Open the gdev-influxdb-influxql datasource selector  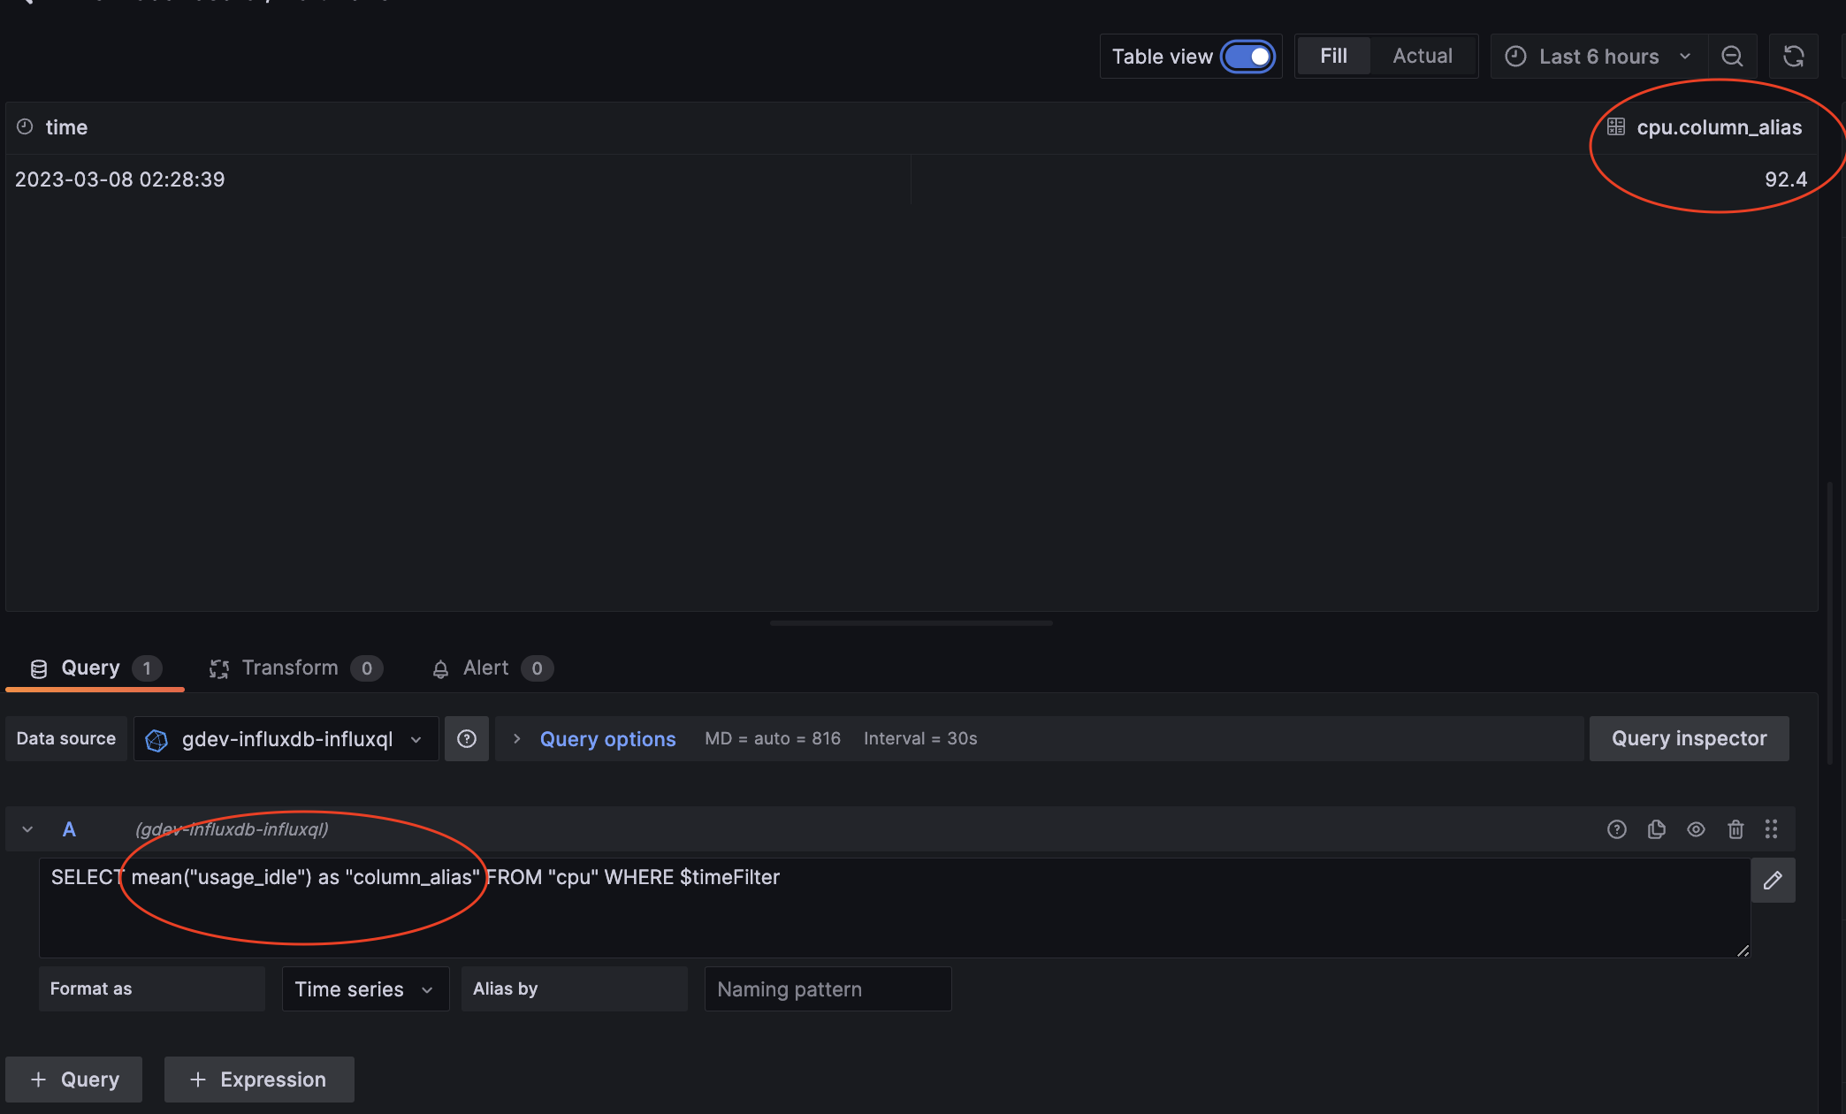coord(285,739)
